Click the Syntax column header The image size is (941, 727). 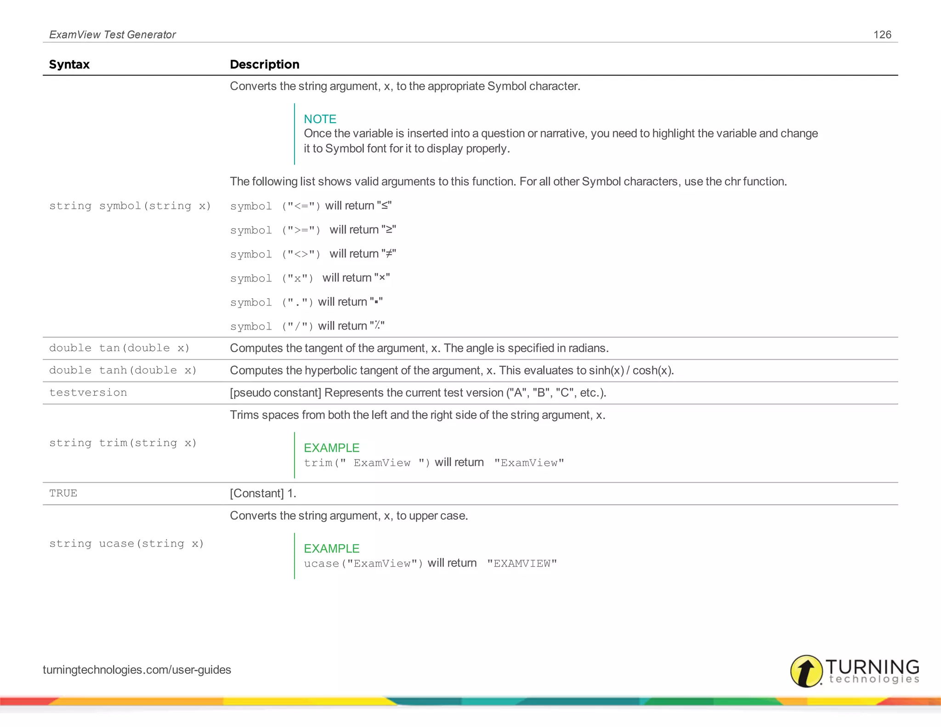pos(69,64)
